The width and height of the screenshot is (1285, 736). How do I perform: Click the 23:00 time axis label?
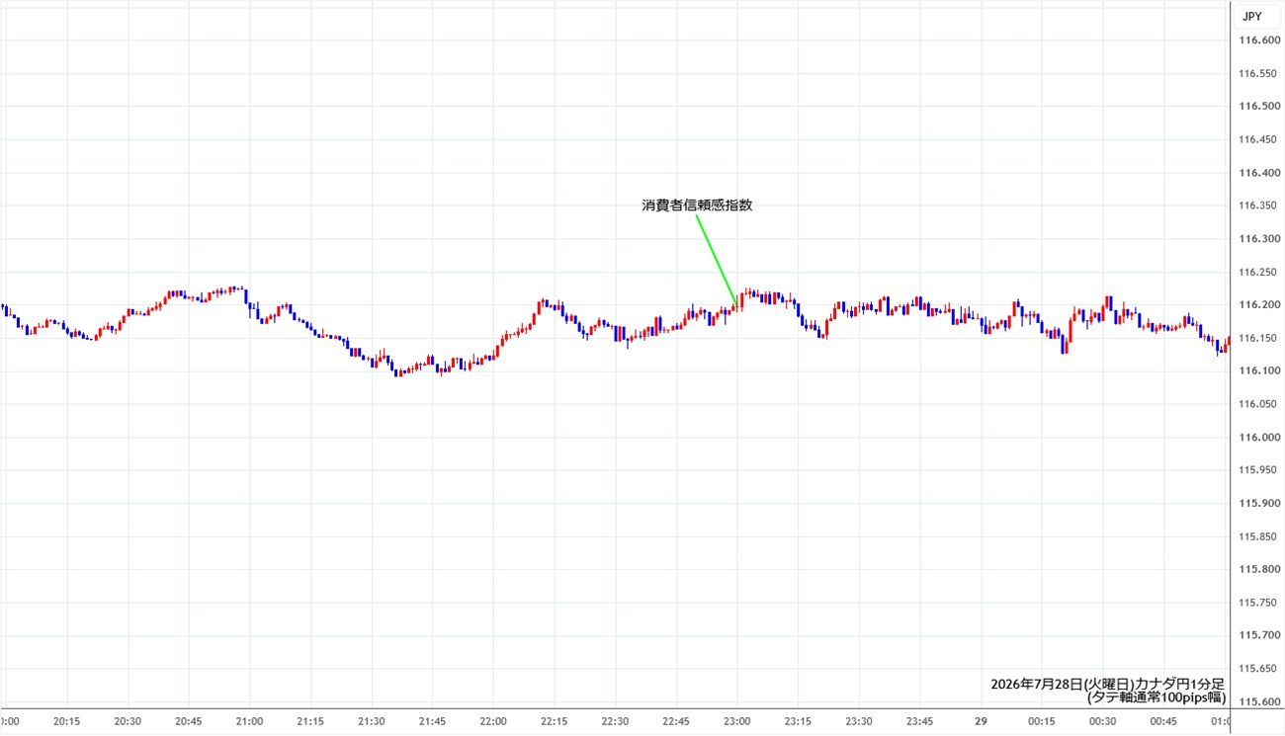click(x=737, y=721)
